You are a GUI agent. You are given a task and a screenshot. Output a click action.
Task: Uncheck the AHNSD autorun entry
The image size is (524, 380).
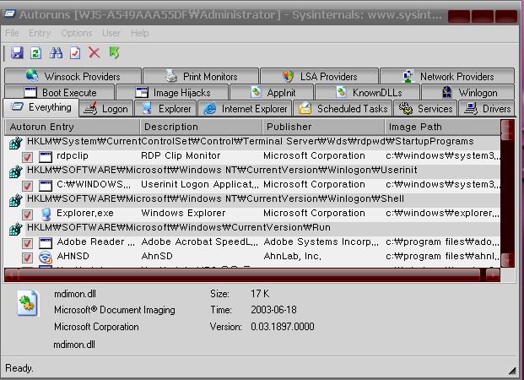pyautogui.click(x=27, y=258)
